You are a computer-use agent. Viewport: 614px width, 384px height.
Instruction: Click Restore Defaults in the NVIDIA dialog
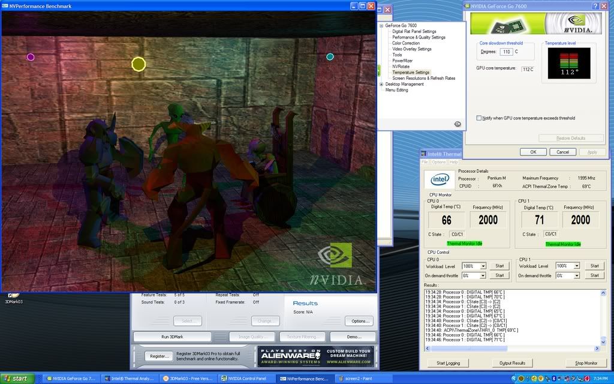click(x=571, y=139)
